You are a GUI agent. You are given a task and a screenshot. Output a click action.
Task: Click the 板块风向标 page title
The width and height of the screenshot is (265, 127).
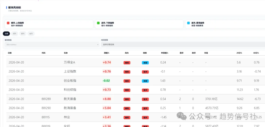15,7
